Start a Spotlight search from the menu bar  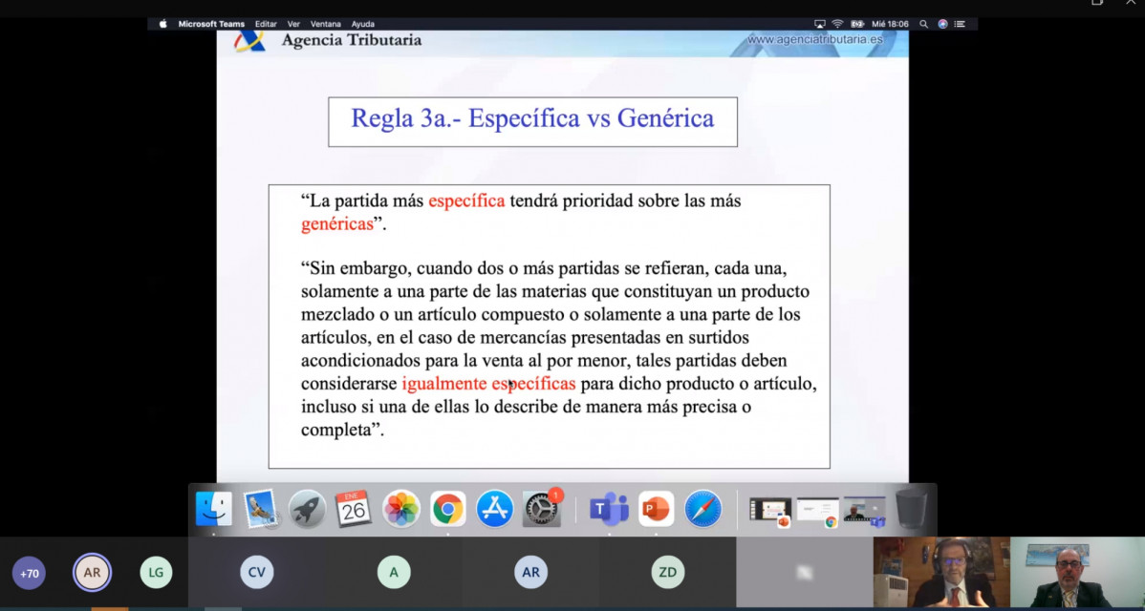pos(923,23)
